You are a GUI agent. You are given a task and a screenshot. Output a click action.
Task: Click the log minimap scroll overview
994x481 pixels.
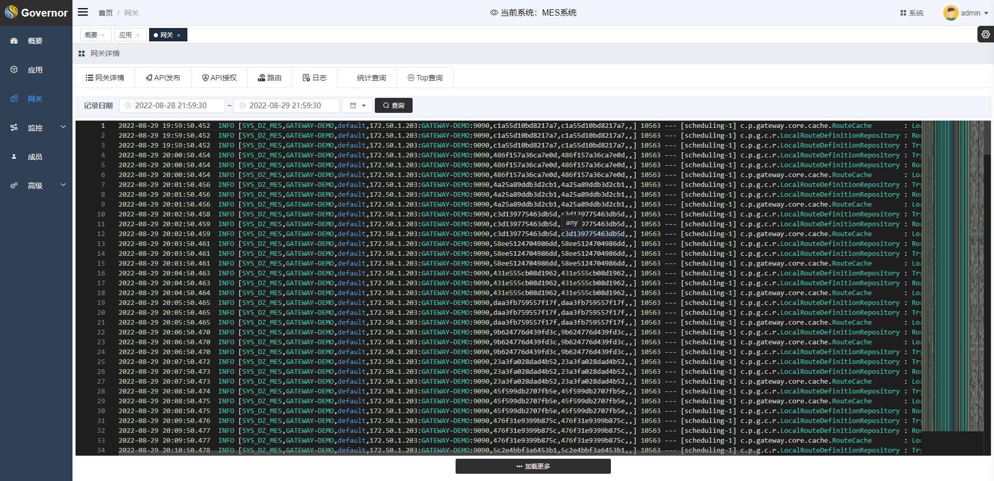[952, 275]
